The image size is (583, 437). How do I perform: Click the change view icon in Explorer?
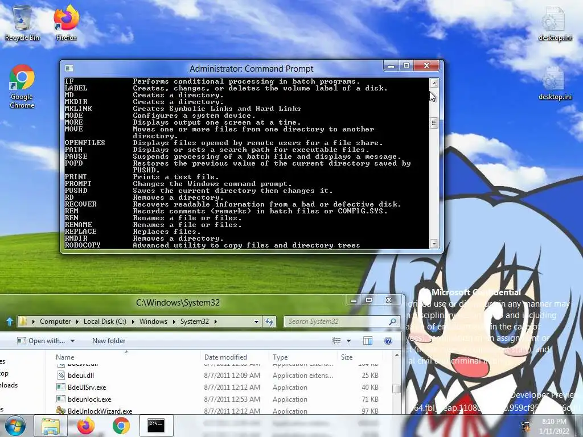pos(336,341)
